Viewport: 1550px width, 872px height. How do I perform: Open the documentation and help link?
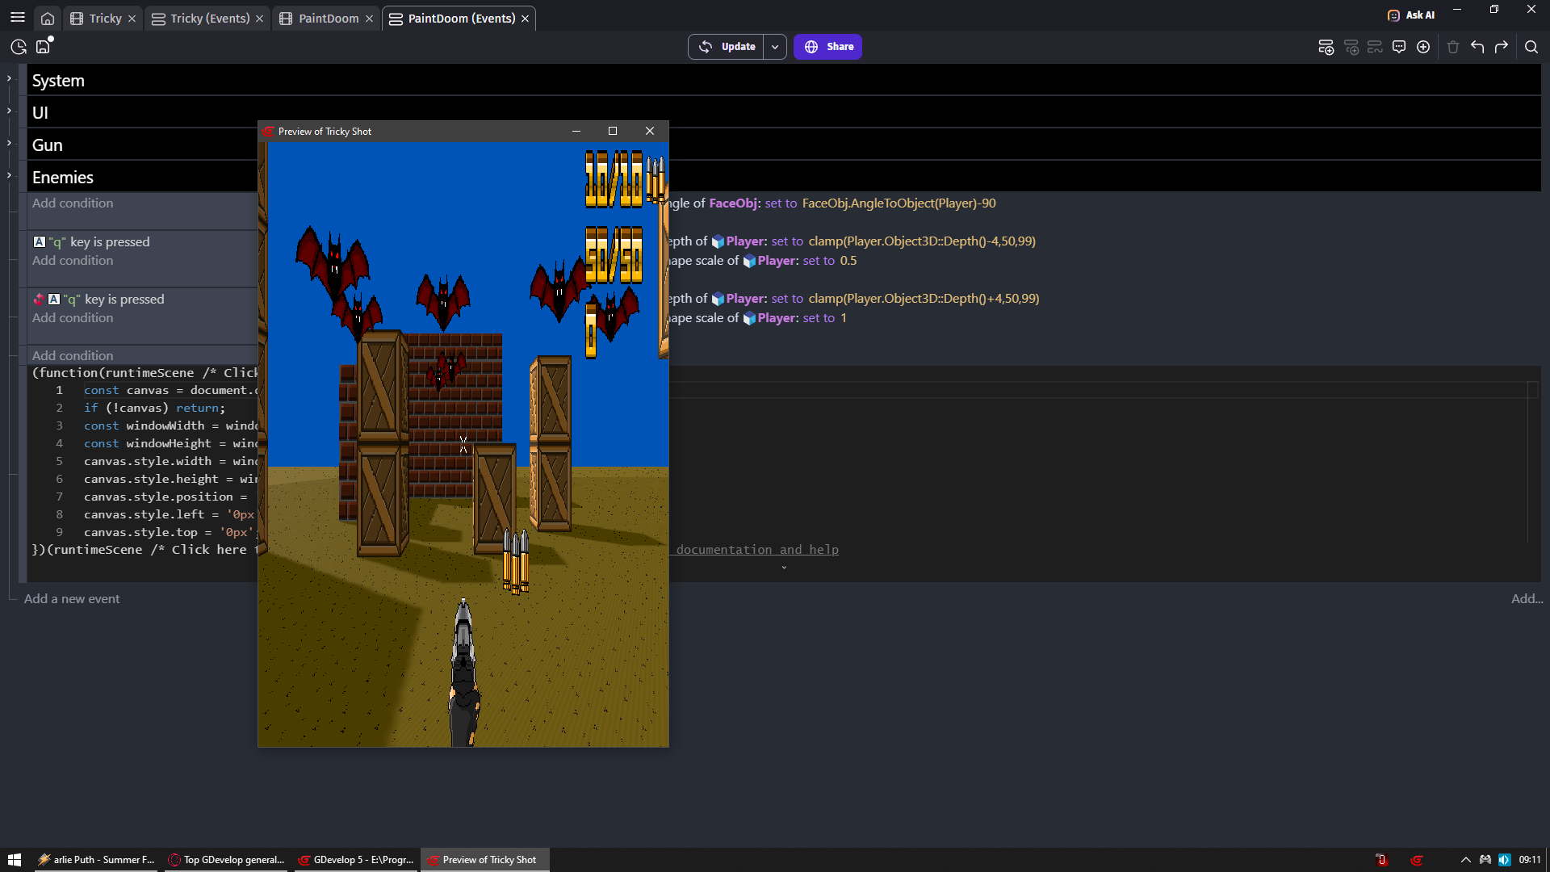[756, 549]
